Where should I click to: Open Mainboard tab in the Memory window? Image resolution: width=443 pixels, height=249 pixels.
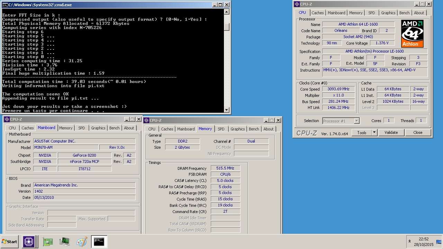click(x=186, y=129)
